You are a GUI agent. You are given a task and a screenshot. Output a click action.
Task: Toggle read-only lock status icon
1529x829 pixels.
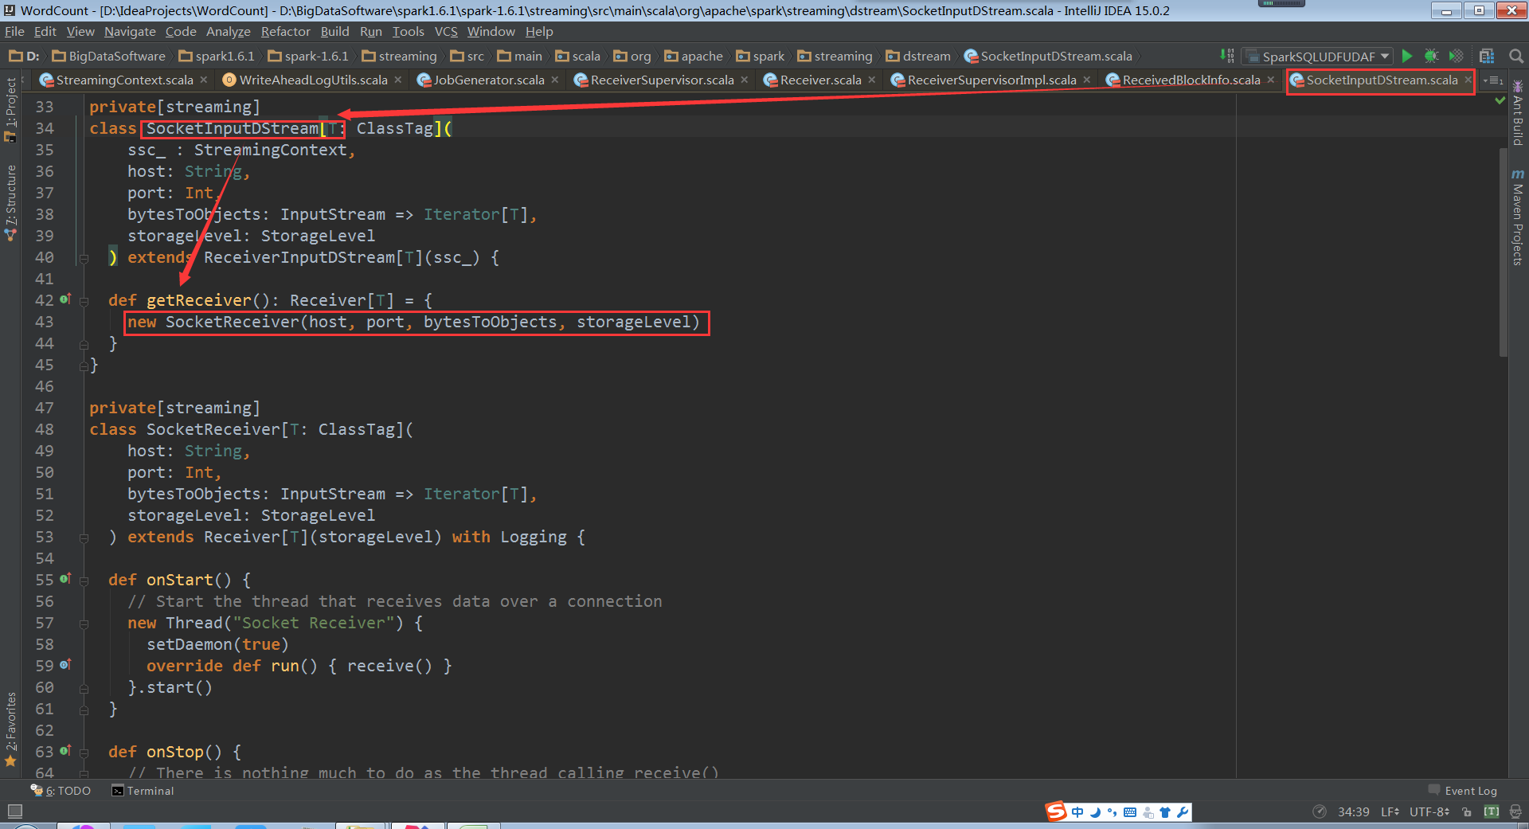click(x=1467, y=812)
